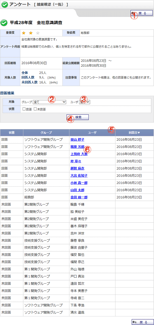Screen dimensions: 154x325
Task: Click 未回答 user 寺崎 晋二
Action: [77, 298]
